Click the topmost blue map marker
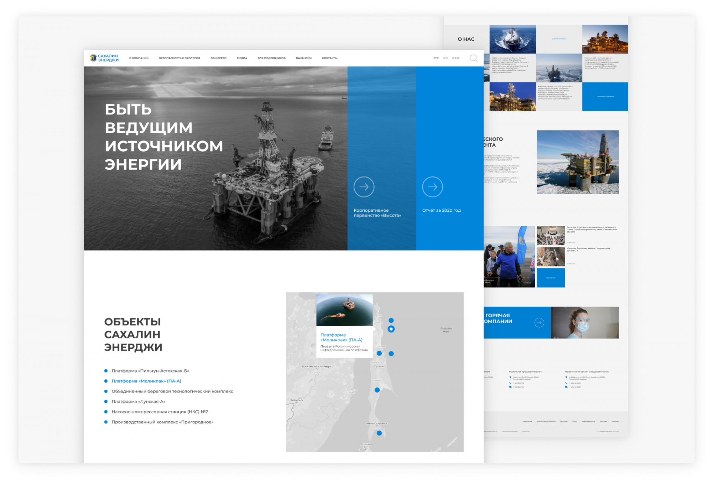Image resolution: width=713 pixels, height=484 pixels. click(x=391, y=320)
